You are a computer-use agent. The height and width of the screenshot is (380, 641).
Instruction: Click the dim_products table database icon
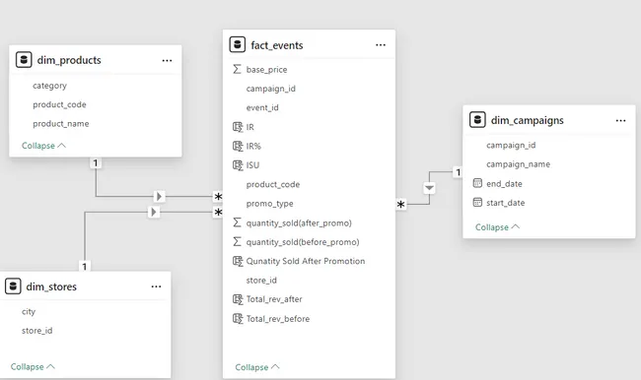click(24, 60)
